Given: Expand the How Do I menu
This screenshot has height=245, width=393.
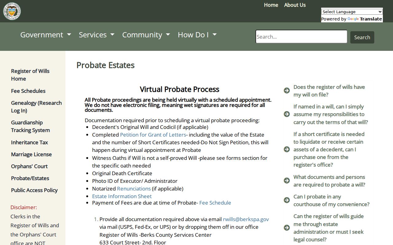Looking at the screenshot, I should (x=197, y=35).
